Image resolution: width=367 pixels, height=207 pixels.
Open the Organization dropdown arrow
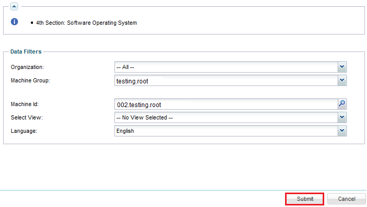point(342,67)
